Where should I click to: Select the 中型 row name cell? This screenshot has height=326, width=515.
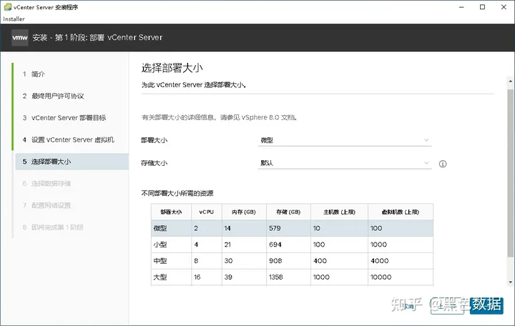click(x=171, y=261)
